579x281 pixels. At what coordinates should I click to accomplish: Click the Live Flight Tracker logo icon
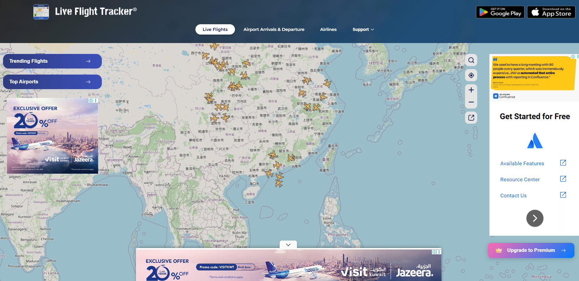pyautogui.click(x=41, y=12)
